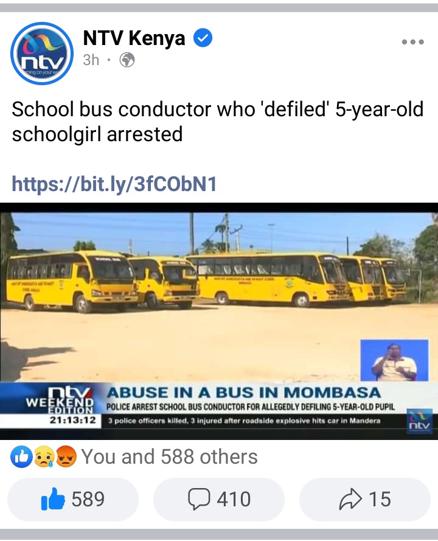View who reacted: You and 588 others
The height and width of the screenshot is (541, 438).
coord(169,457)
